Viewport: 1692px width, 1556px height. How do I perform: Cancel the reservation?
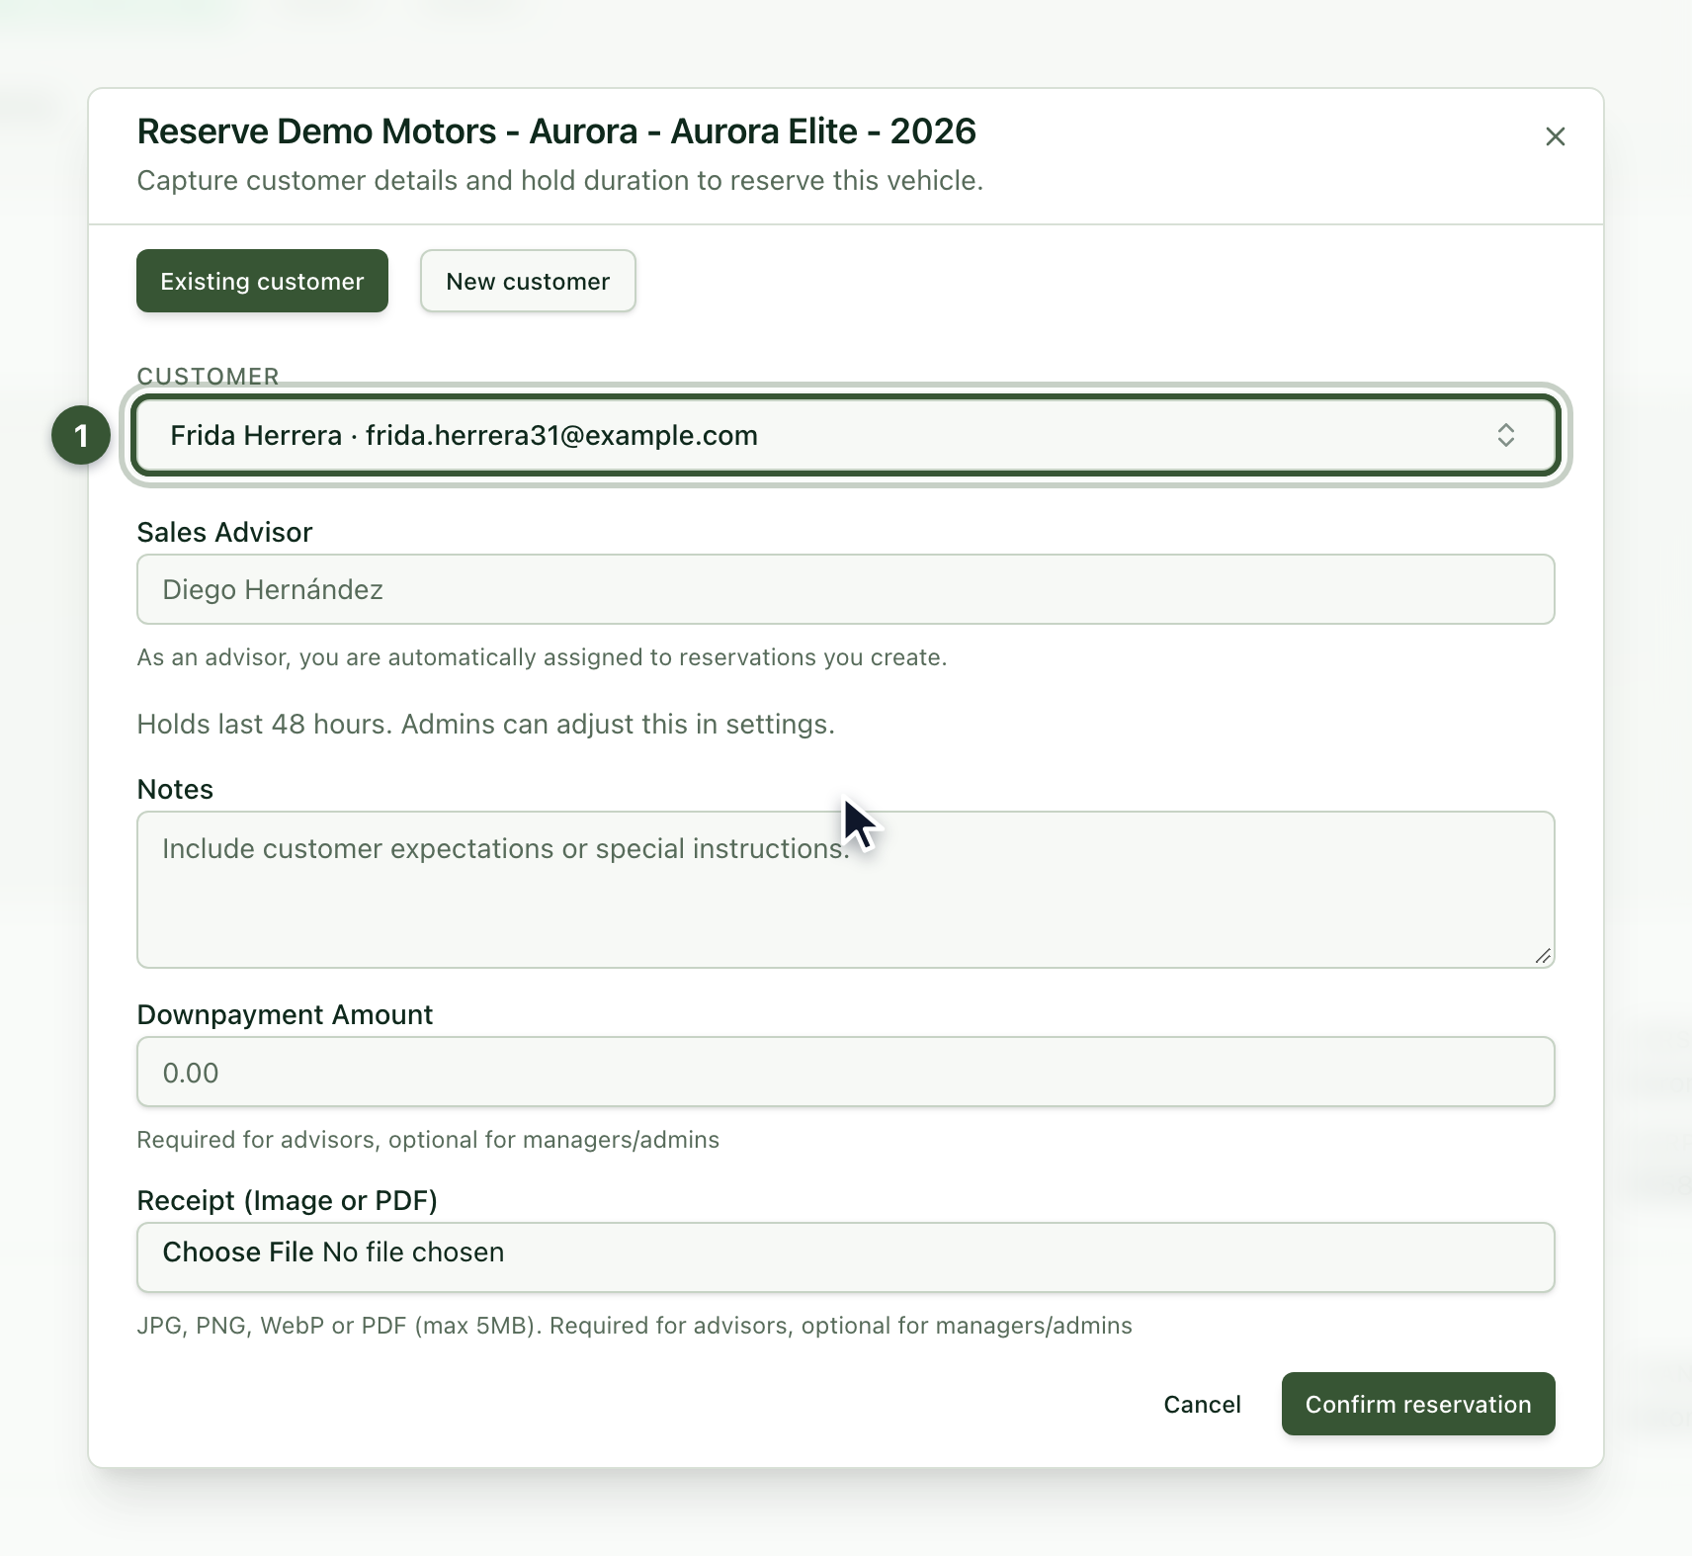coord(1202,1404)
